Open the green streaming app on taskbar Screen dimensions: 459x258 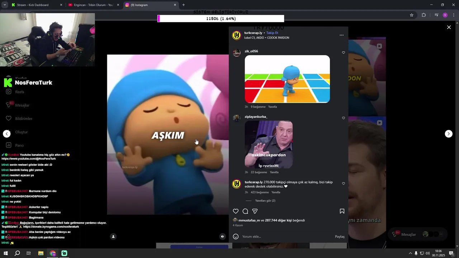pos(64,253)
